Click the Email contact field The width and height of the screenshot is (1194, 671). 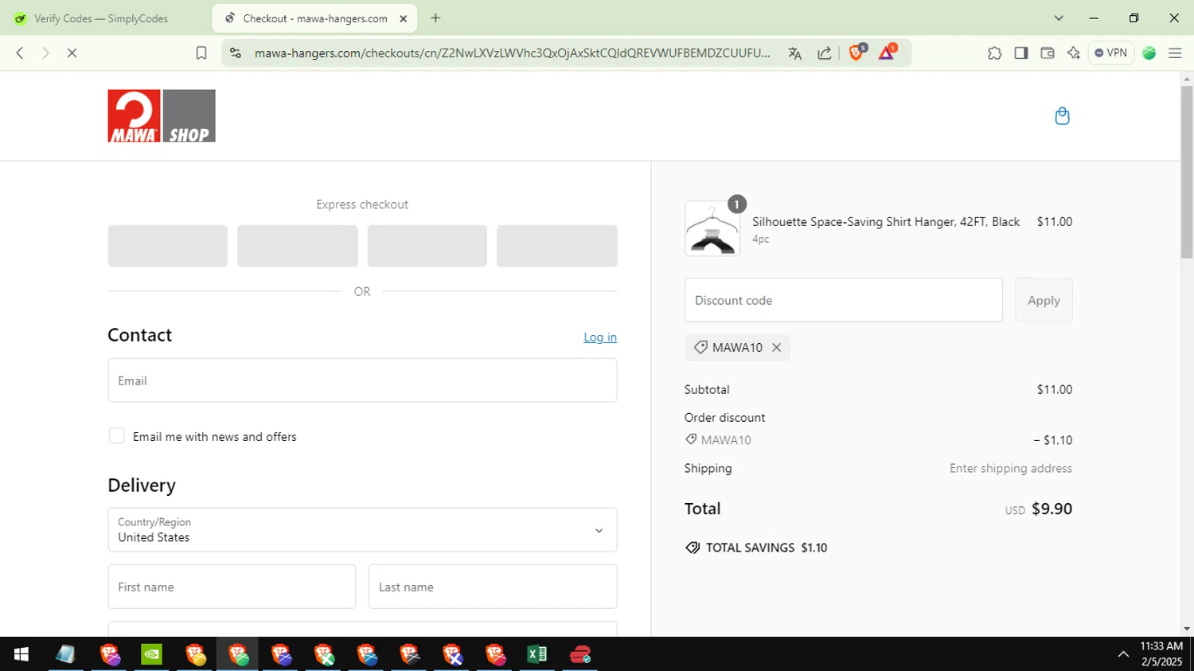tap(362, 380)
